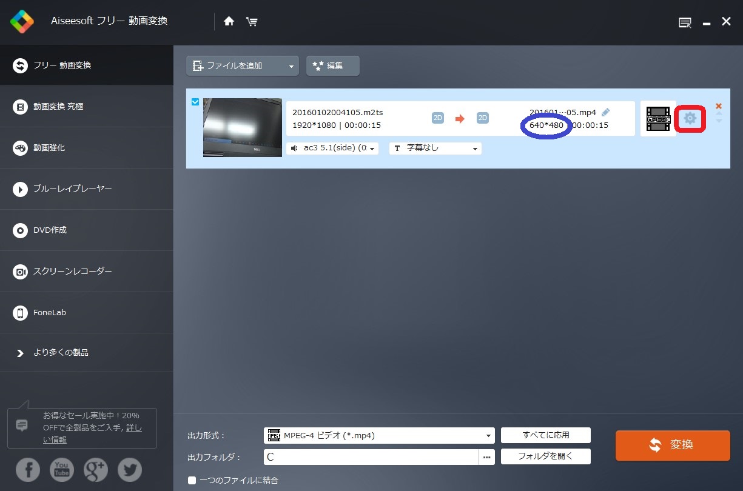Image resolution: width=743 pixels, height=491 pixels.
Task: Open Facebook social icon
Action: (x=28, y=470)
